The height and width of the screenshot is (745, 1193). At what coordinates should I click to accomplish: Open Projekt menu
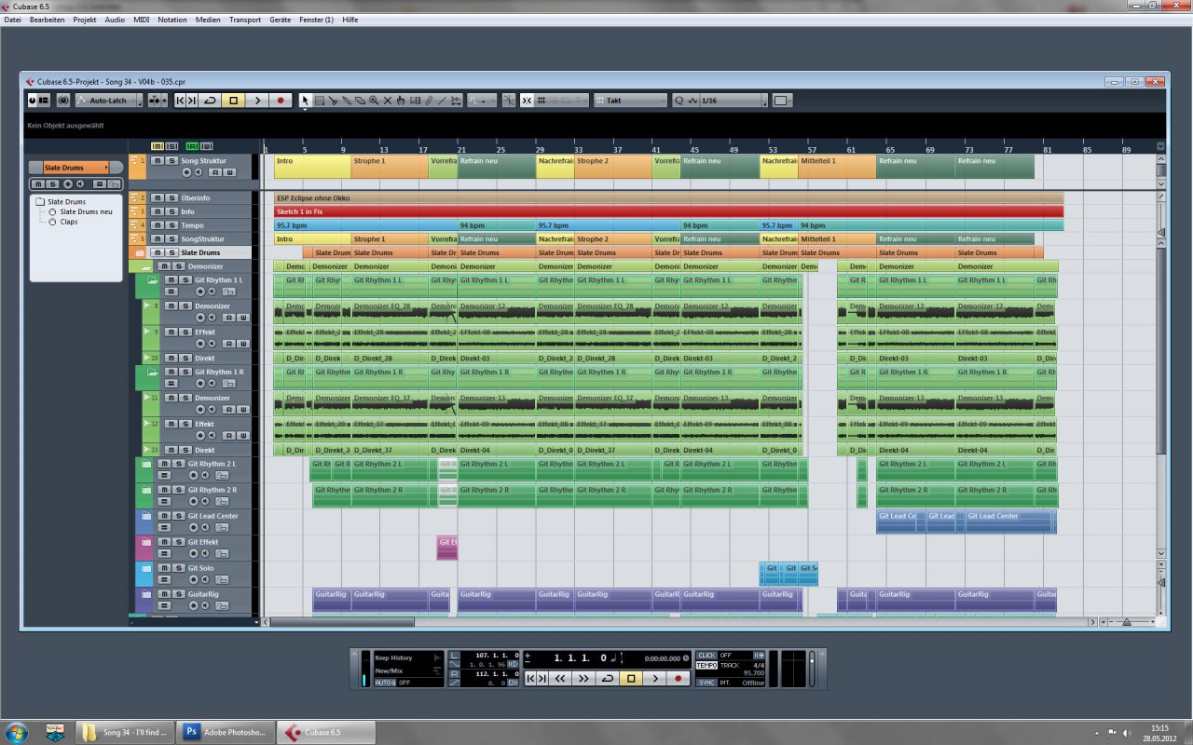click(x=85, y=20)
